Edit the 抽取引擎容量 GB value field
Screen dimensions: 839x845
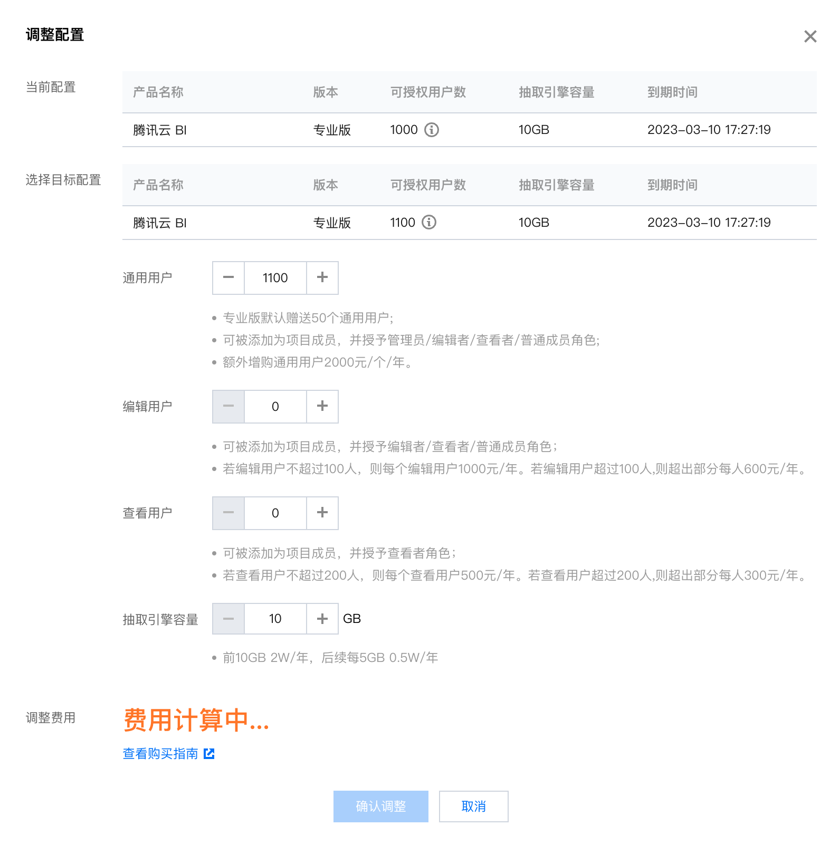tap(275, 619)
